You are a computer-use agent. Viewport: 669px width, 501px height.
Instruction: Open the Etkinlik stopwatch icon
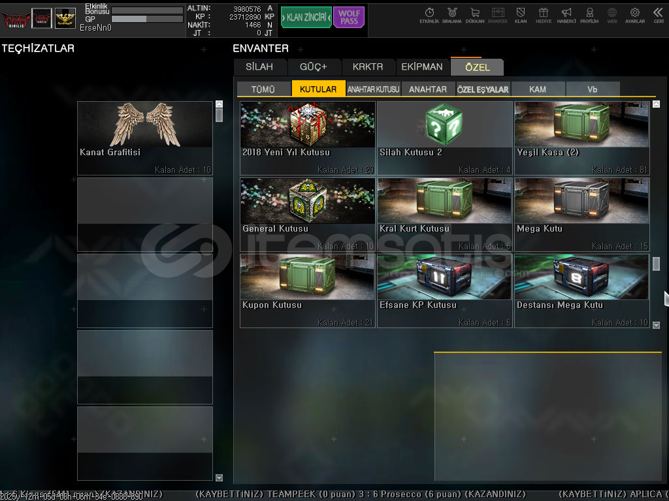coord(429,14)
